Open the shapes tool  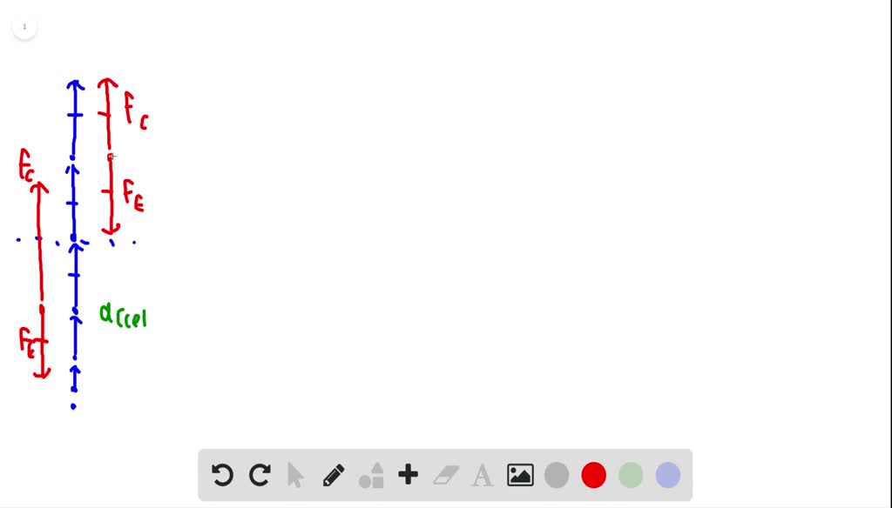[x=371, y=475]
